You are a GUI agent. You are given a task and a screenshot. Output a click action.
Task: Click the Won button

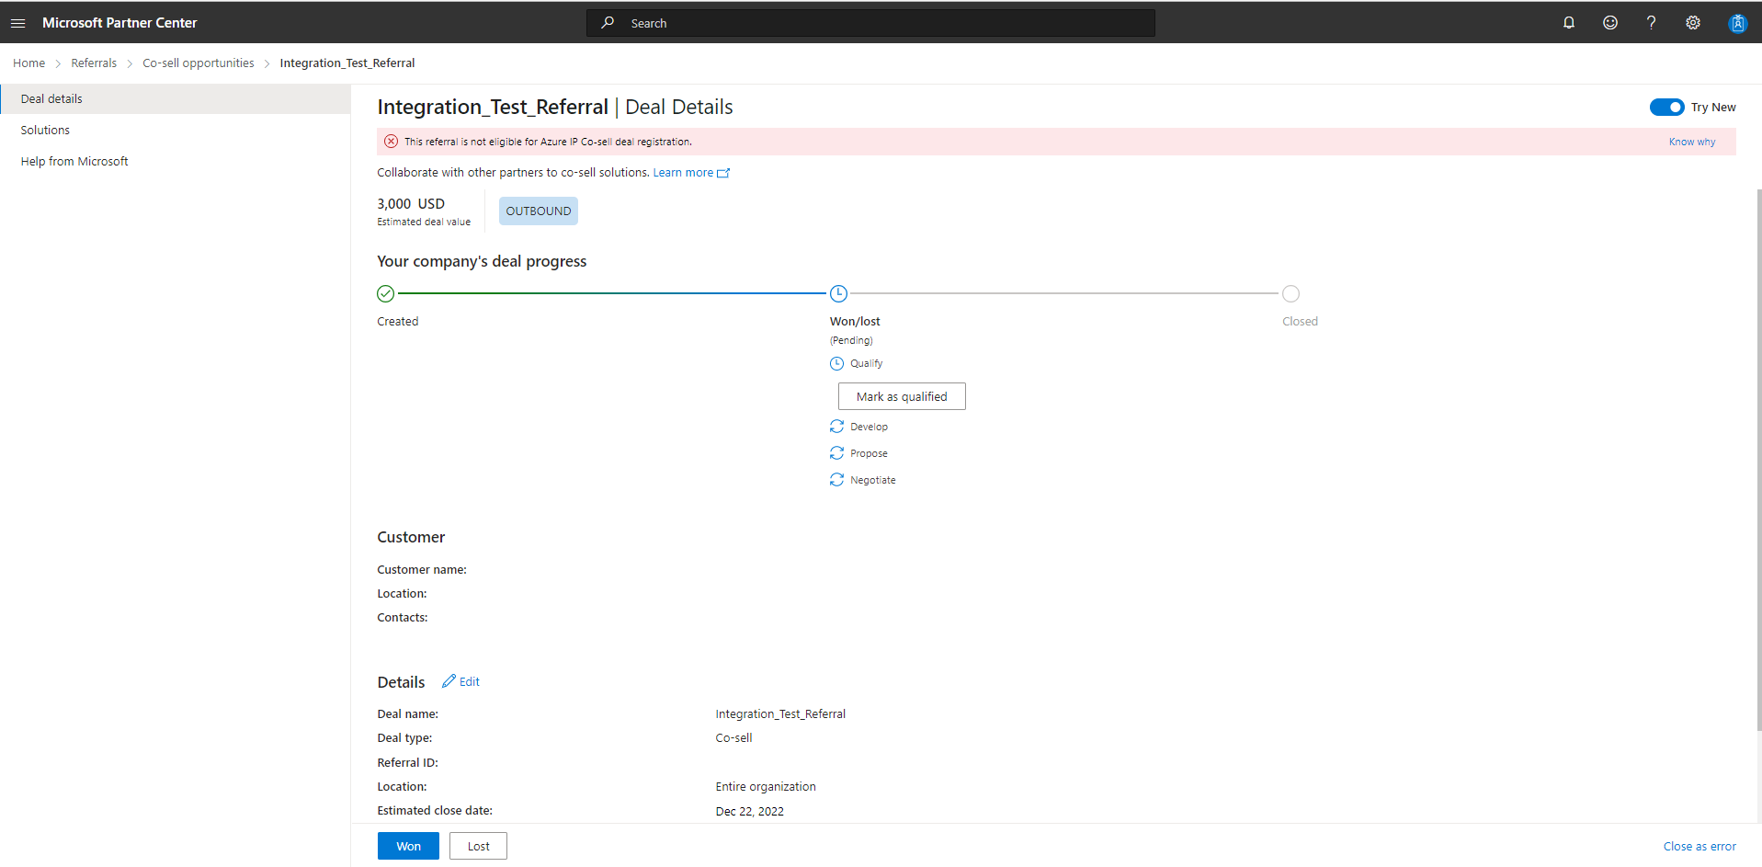click(408, 846)
